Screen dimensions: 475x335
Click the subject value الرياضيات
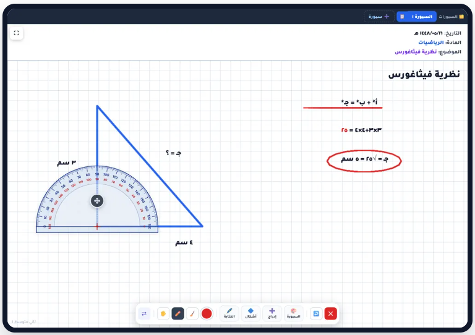point(431,43)
